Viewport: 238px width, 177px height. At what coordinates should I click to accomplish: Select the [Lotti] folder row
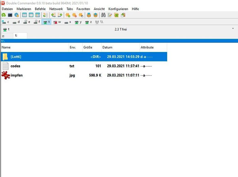pos(84,57)
